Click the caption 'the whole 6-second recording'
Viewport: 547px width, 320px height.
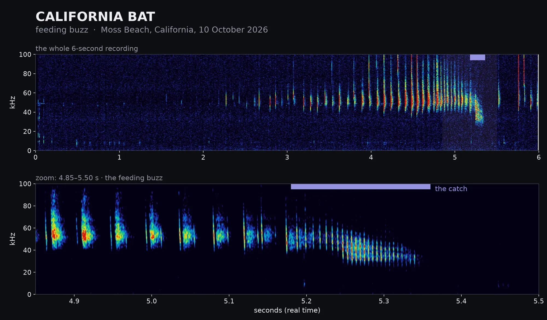point(87,48)
